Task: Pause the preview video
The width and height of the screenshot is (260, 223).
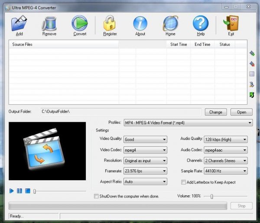Action: coord(19,191)
